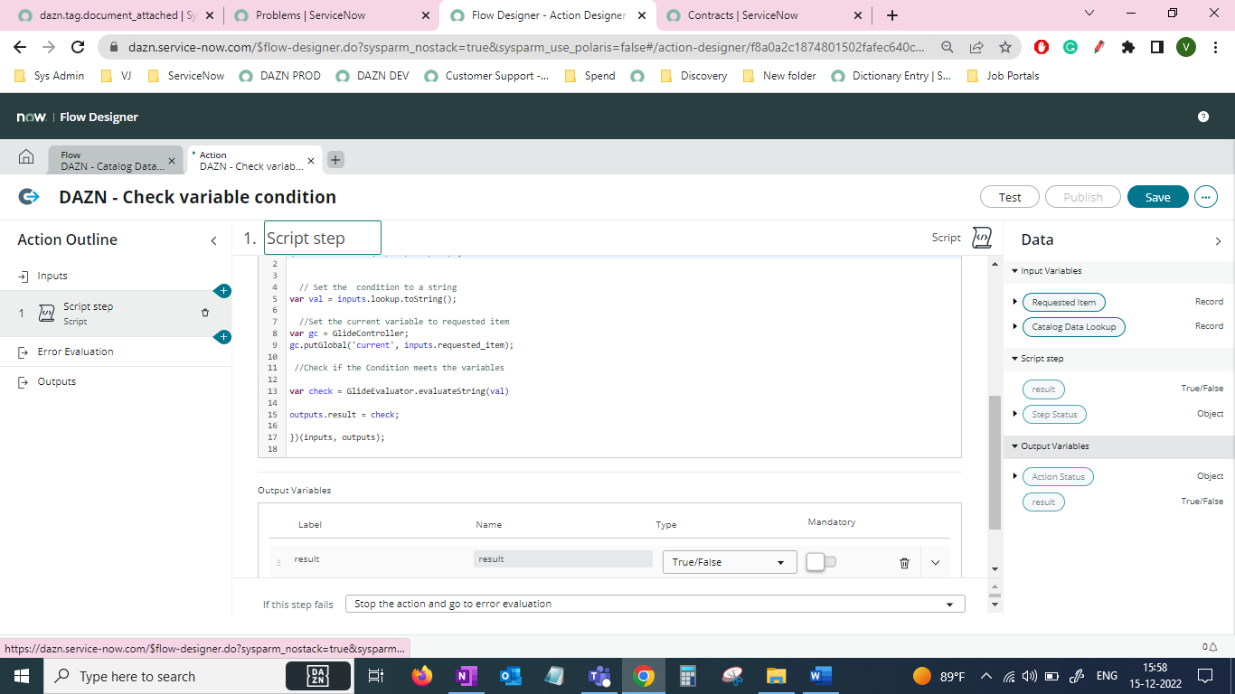
Task: Go back in browser history
Action: (20, 47)
